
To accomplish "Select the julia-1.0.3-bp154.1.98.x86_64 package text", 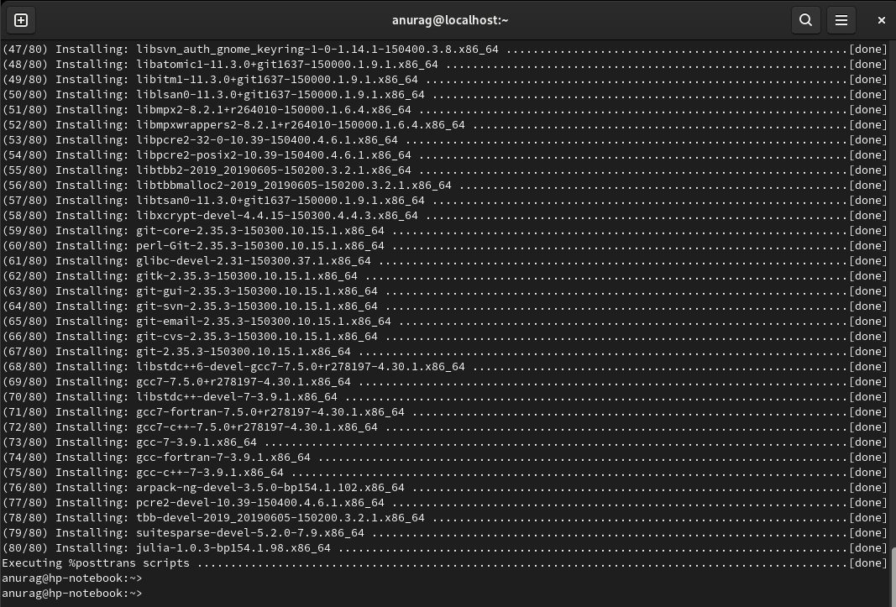I will coord(233,548).
